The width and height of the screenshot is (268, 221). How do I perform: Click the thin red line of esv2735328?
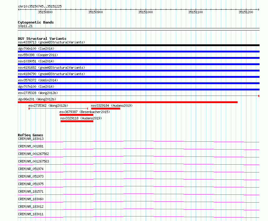(x=139, y=96)
